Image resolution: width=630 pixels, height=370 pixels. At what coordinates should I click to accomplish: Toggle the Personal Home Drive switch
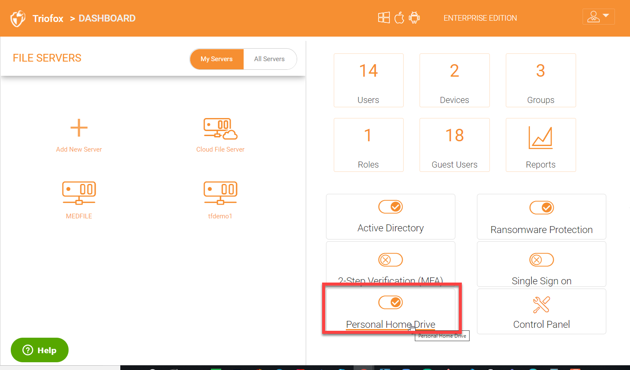click(390, 302)
